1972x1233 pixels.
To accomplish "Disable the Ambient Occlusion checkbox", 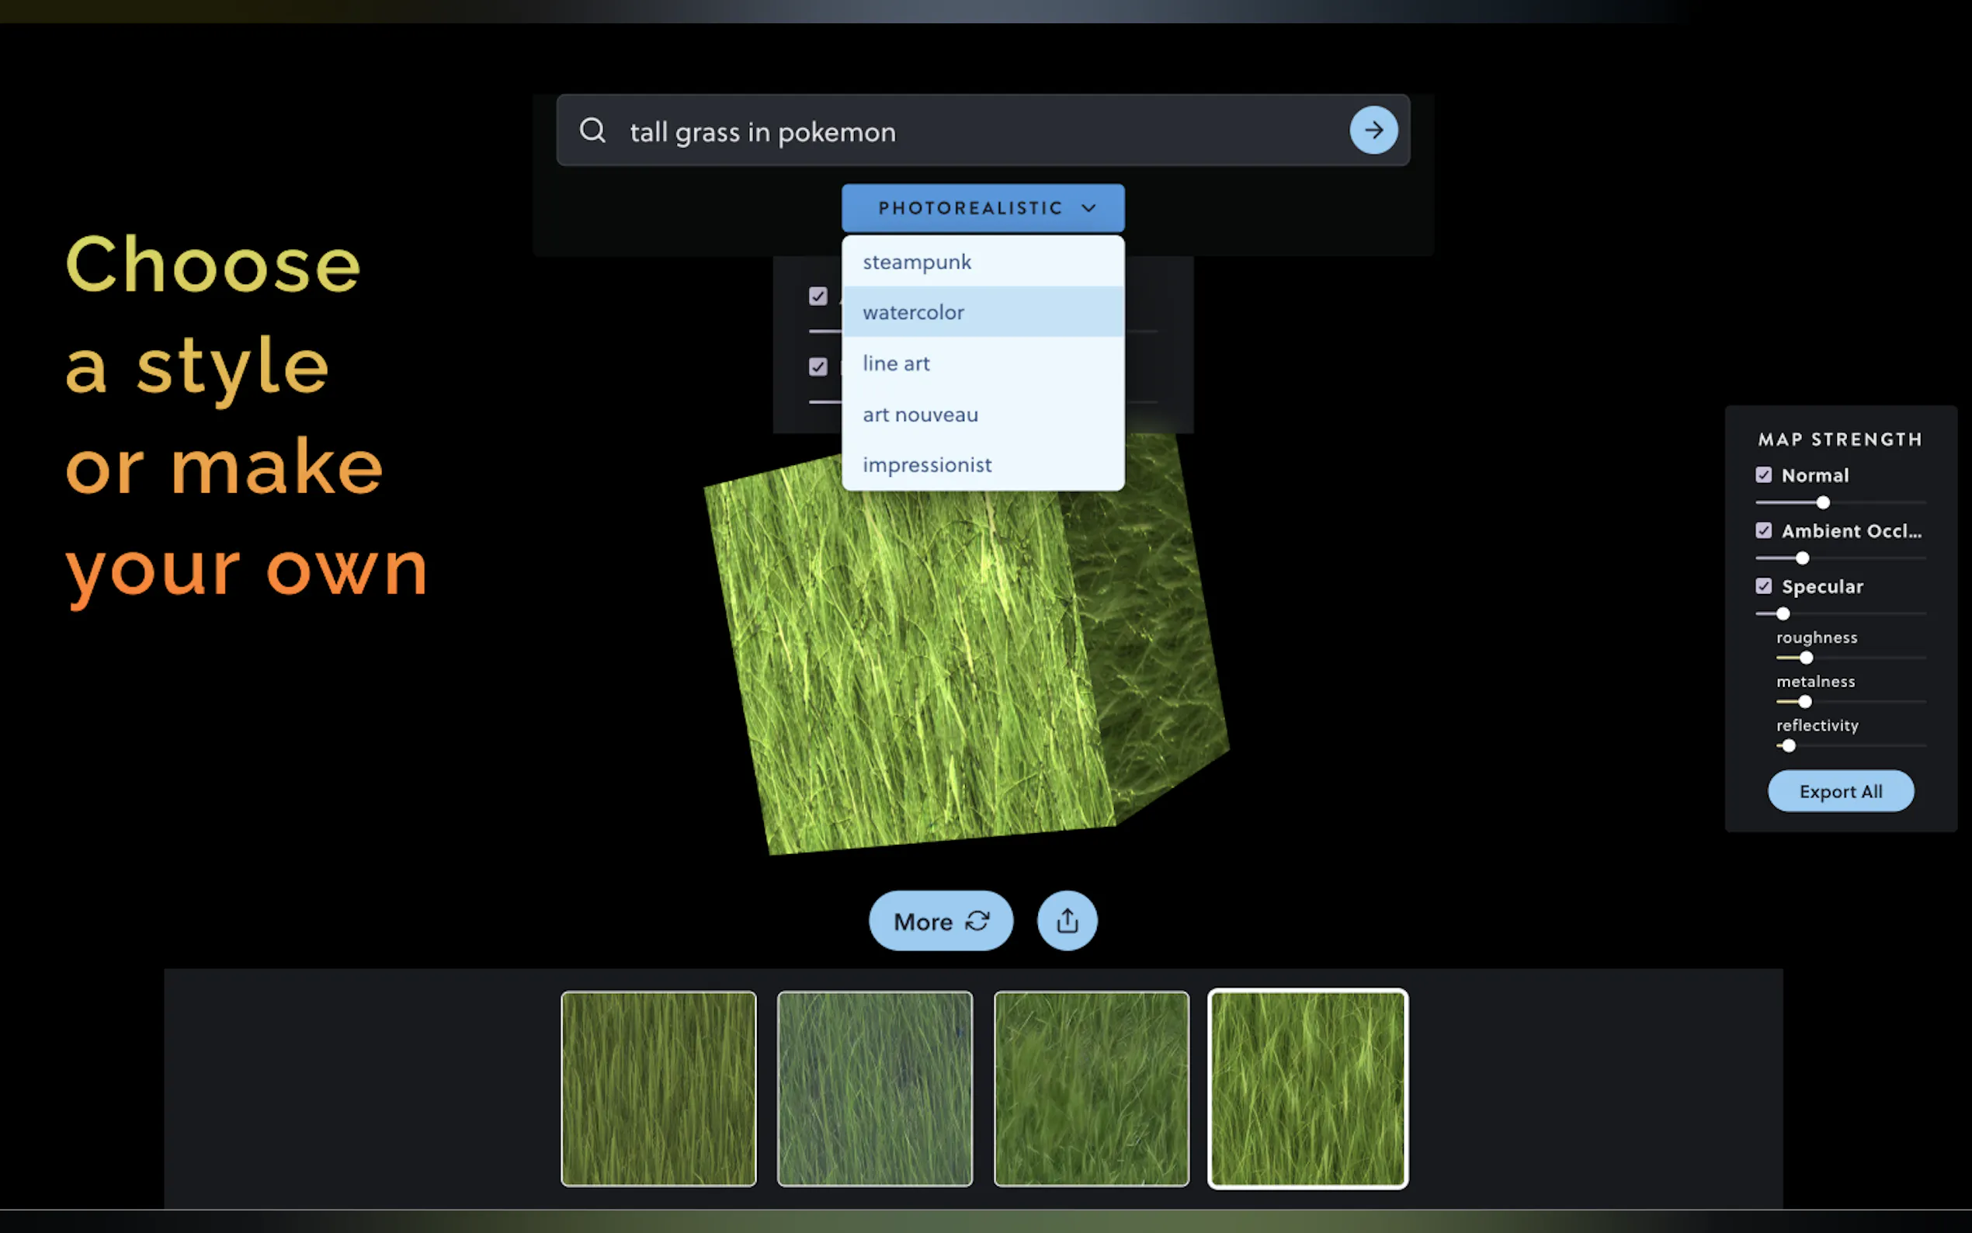I will tap(1763, 531).
